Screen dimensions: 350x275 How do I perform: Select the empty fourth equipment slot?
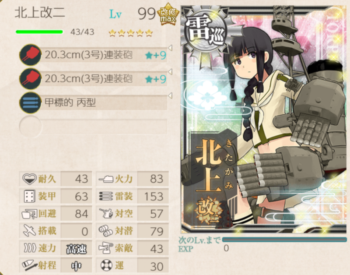(93, 127)
